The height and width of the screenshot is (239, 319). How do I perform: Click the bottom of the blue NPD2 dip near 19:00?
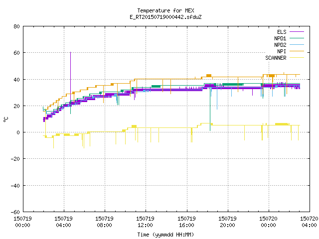click(x=217, y=109)
